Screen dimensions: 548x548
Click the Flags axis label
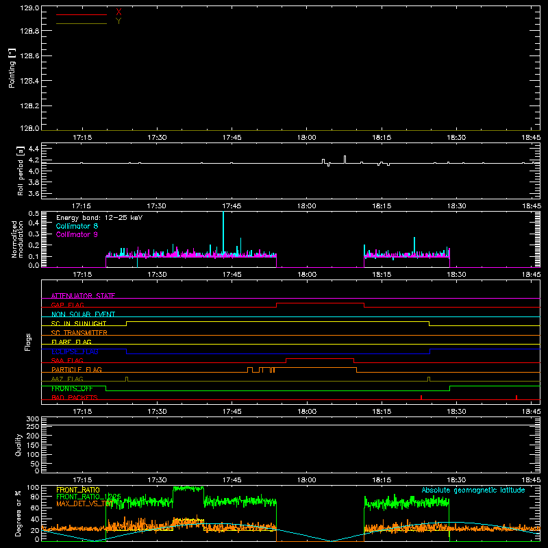27,342
